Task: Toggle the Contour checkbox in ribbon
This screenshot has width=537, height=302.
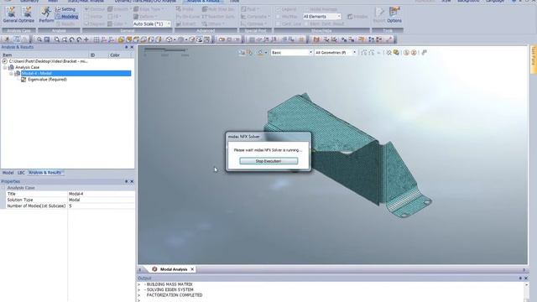Action: tap(86, 9)
